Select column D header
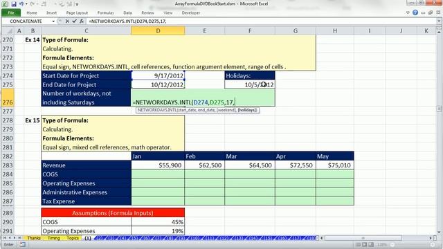The width and height of the screenshot is (443, 249). click(158, 30)
